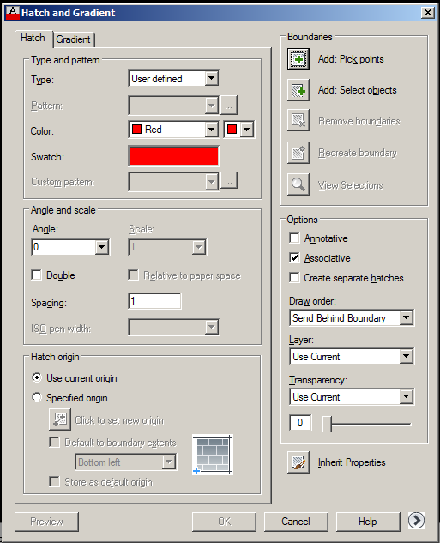
Task: Switch to the Gradient tab
Action: click(73, 39)
